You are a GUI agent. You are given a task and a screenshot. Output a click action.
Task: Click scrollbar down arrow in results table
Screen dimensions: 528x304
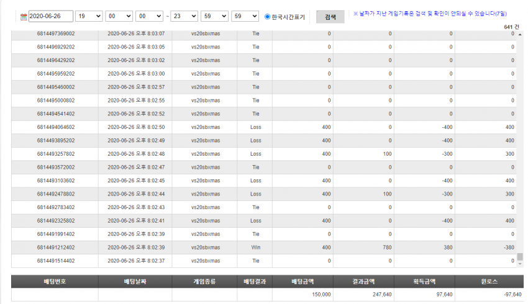coord(520,264)
